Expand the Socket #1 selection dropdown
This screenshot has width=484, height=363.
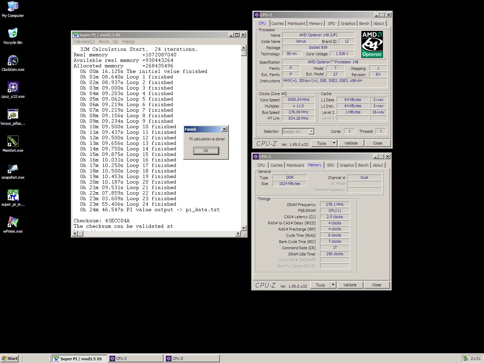[311, 131]
